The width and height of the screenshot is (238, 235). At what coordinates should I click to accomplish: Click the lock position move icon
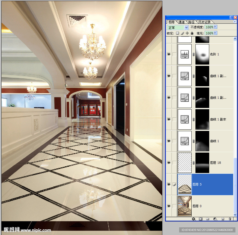[187, 33]
